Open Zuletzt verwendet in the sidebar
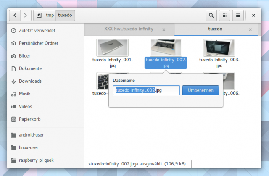Image resolution: width=269 pixels, height=176 pixels. pyautogui.click(x=37, y=31)
